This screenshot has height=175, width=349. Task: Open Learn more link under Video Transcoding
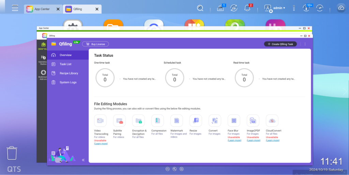point(101,144)
